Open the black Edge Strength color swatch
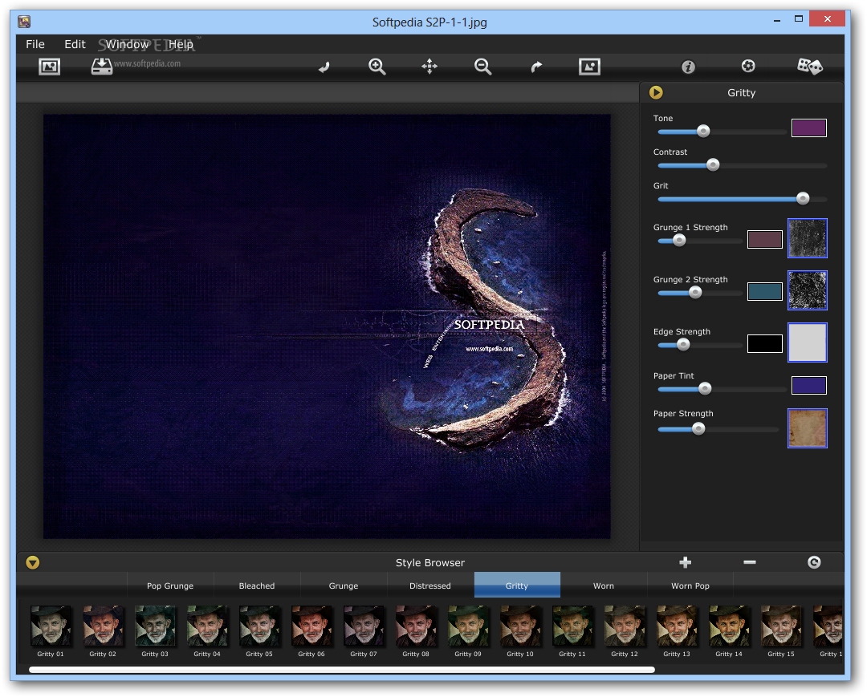This screenshot has height=697, width=867. coord(765,343)
